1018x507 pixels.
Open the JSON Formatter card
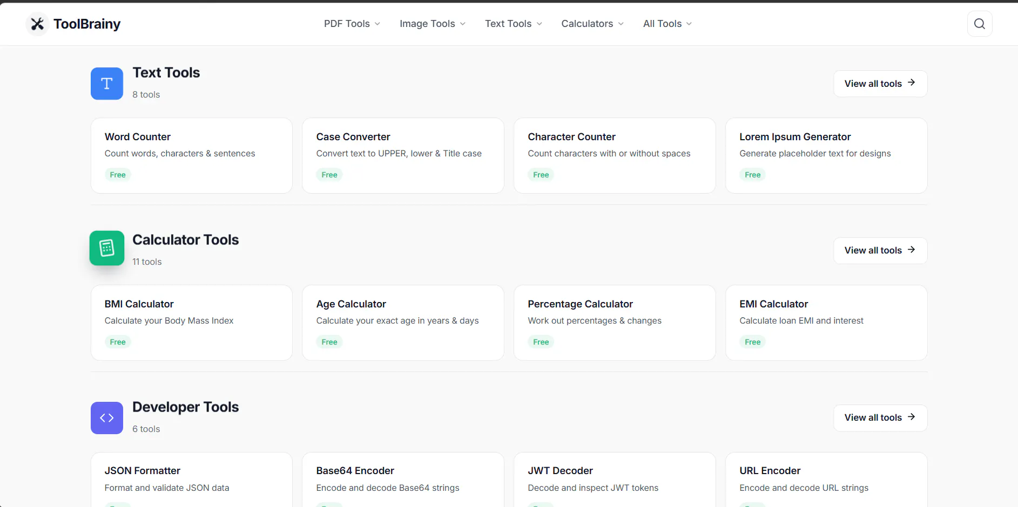192,479
